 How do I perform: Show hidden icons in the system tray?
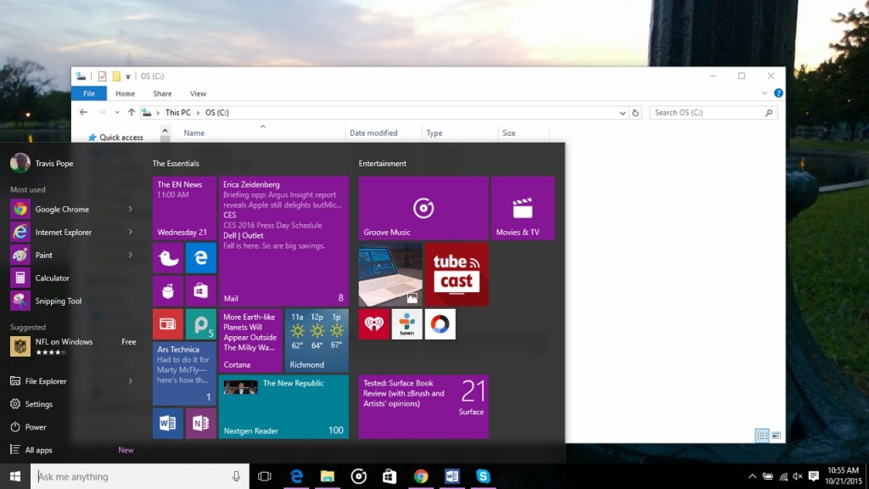pyautogui.click(x=752, y=476)
